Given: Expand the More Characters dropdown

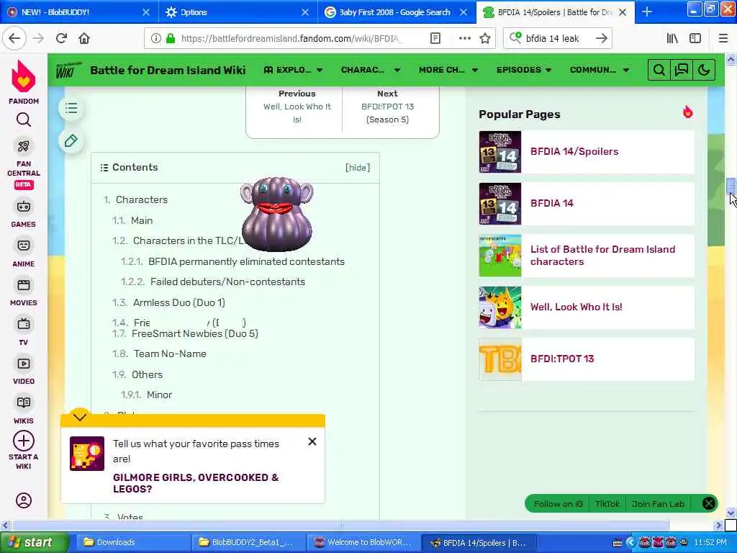Looking at the screenshot, I should tap(448, 70).
